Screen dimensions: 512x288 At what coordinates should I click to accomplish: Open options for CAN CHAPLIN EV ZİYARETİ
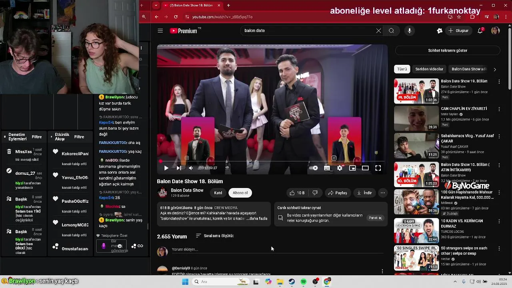tap(499, 109)
